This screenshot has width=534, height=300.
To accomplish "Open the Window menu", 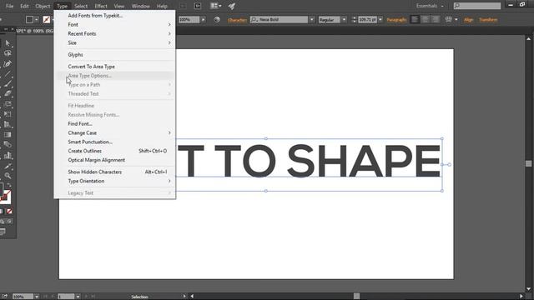I will [141, 6].
